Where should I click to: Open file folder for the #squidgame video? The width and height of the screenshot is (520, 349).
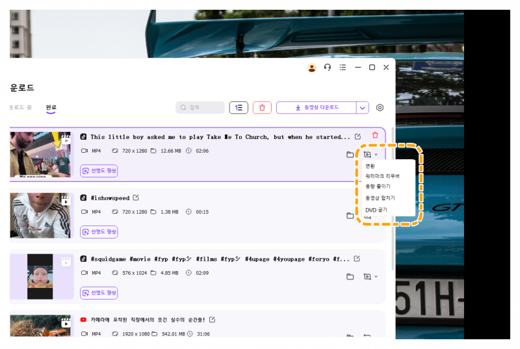pos(350,276)
